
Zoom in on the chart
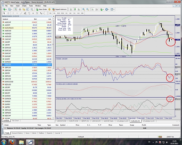tap(84, 9)
